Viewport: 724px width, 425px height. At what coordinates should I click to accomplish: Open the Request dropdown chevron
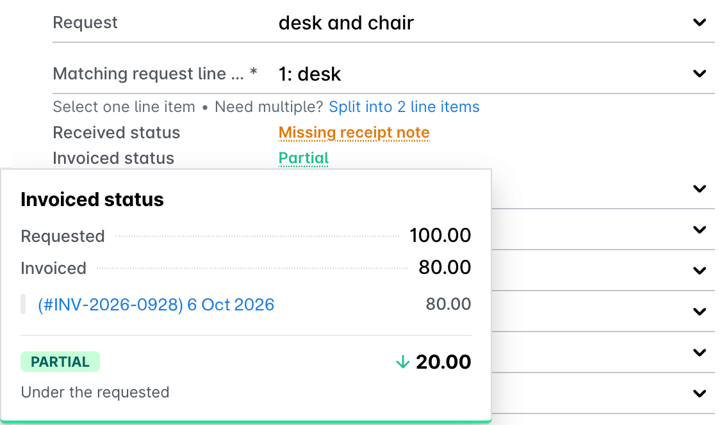pos(700,22)
